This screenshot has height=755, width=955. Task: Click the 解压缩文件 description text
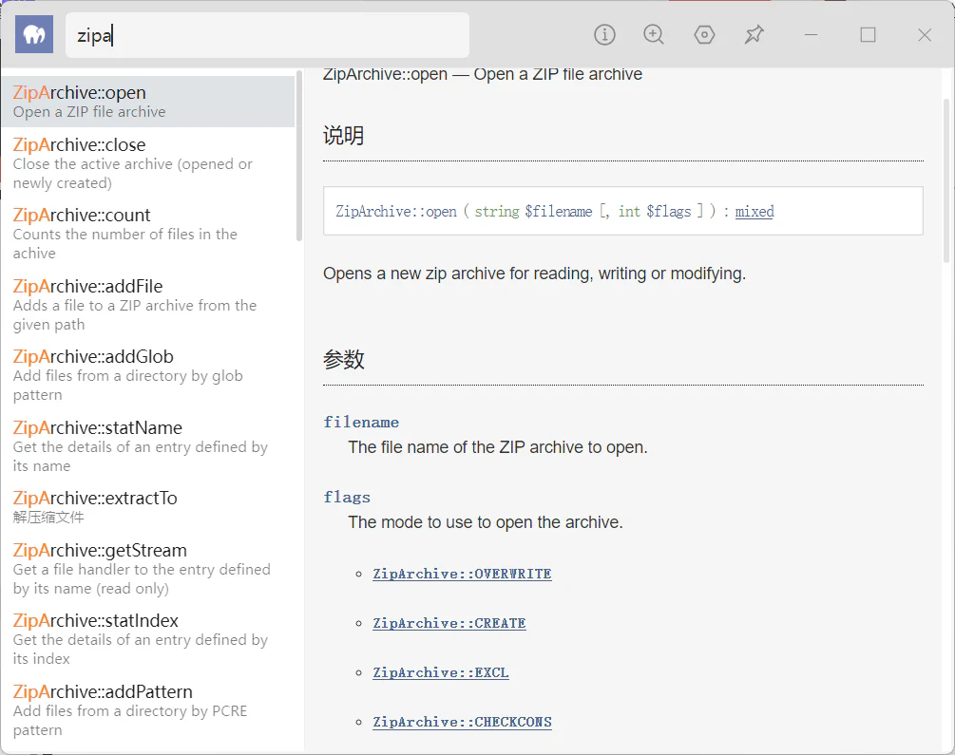[x=48, y=517]
